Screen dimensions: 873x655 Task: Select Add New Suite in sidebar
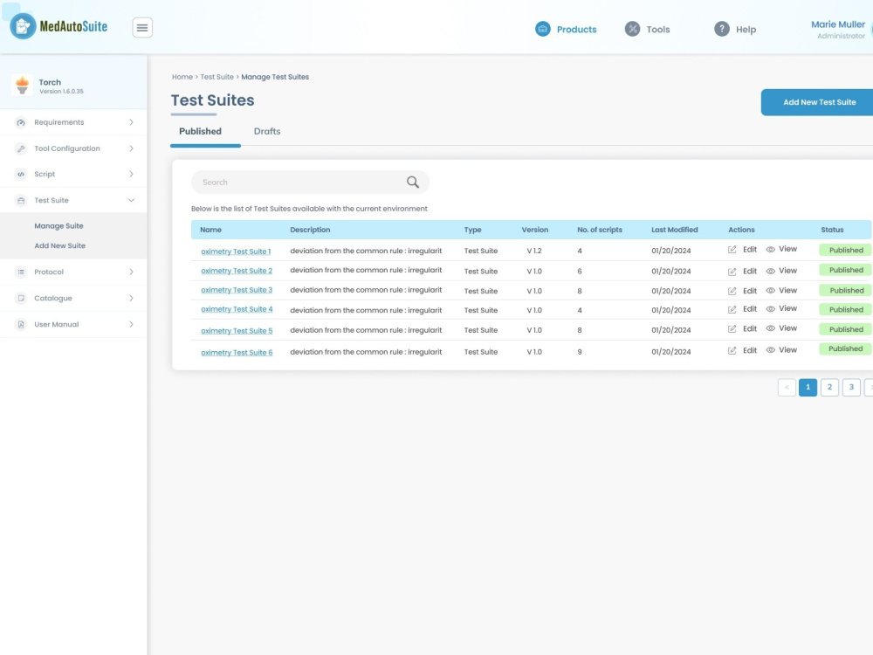tap(59, 245)
